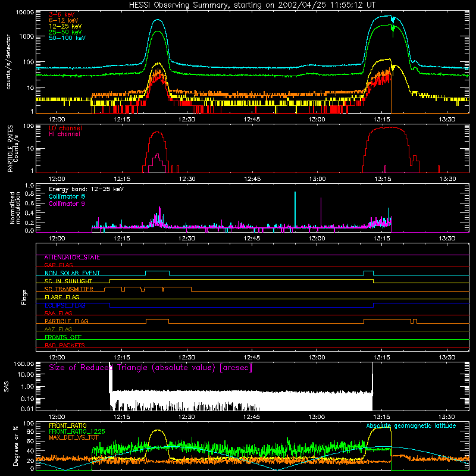Click the first cyan 50-100 keV peak
The width and height of the screenshot is (476, 476).
pyautogui.click(x=158, y=20)
